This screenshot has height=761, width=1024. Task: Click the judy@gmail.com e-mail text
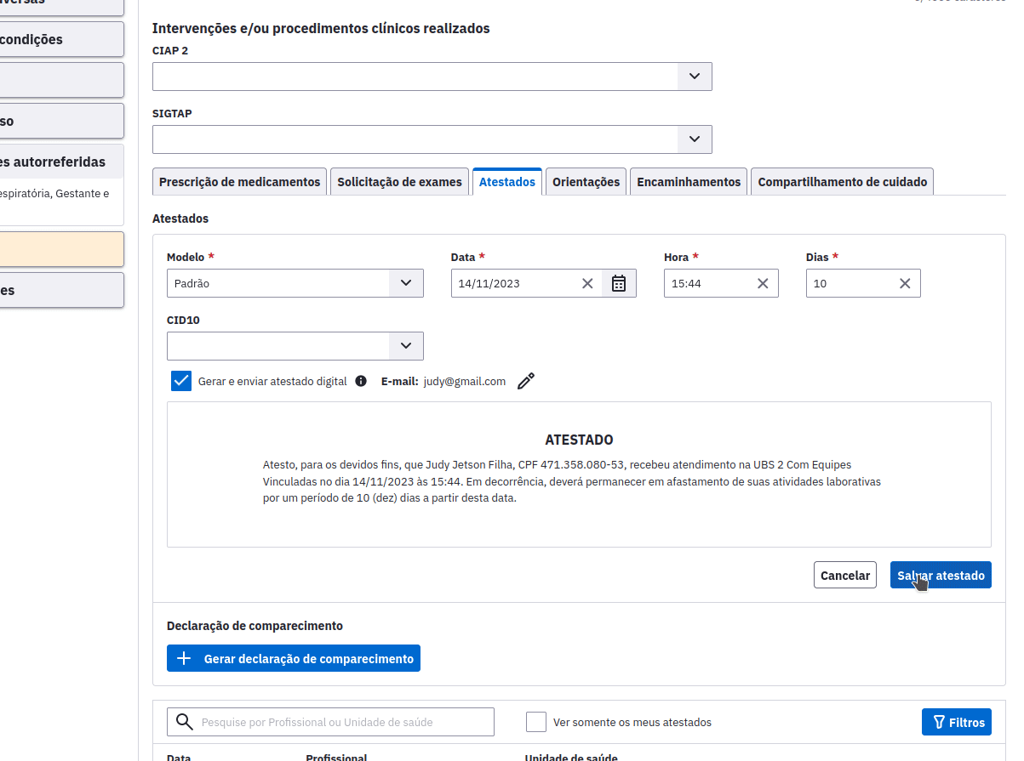click(465, 382)
